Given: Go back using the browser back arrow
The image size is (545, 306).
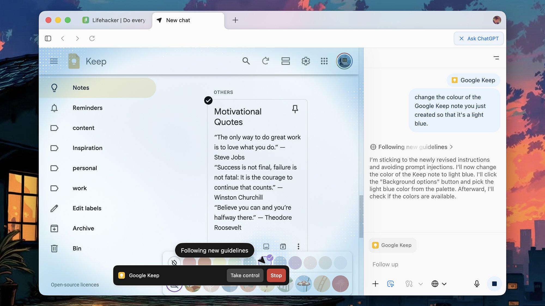Looking at the screenshot, I should pyautogui.click(x=63, y=38).
